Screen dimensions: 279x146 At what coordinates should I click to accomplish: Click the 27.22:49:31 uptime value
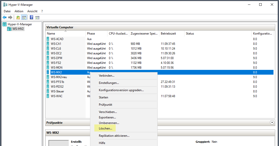(168, 82)
